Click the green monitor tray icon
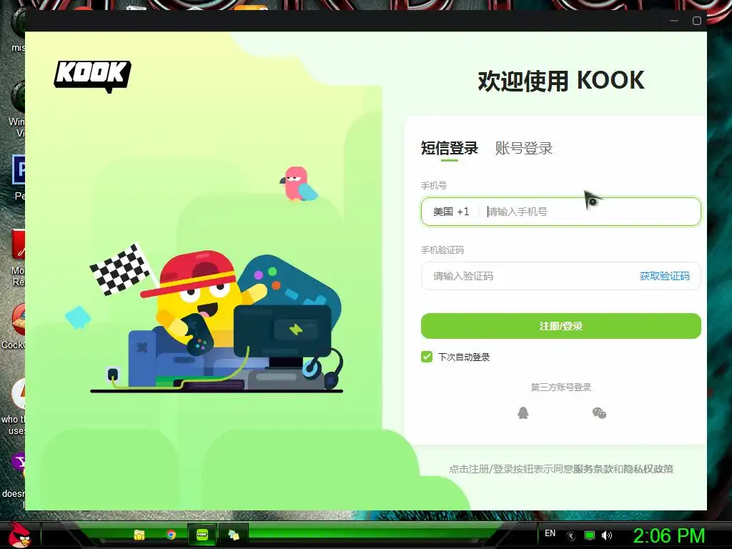Viewport: 732px width, 549px height. [590, 535]
